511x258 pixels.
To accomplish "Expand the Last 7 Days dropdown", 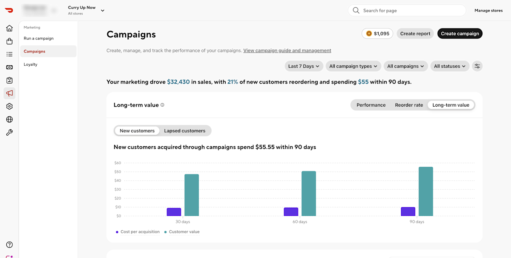I will click(x=304, y=66).
